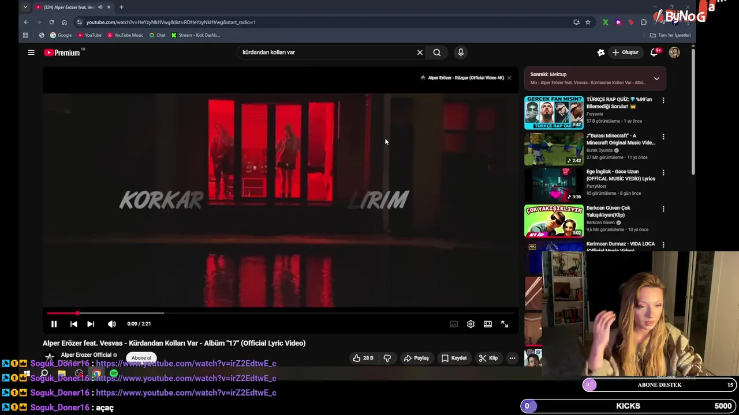
Task: Open the Chat bookmark
Action: click(x=158, y=35)
